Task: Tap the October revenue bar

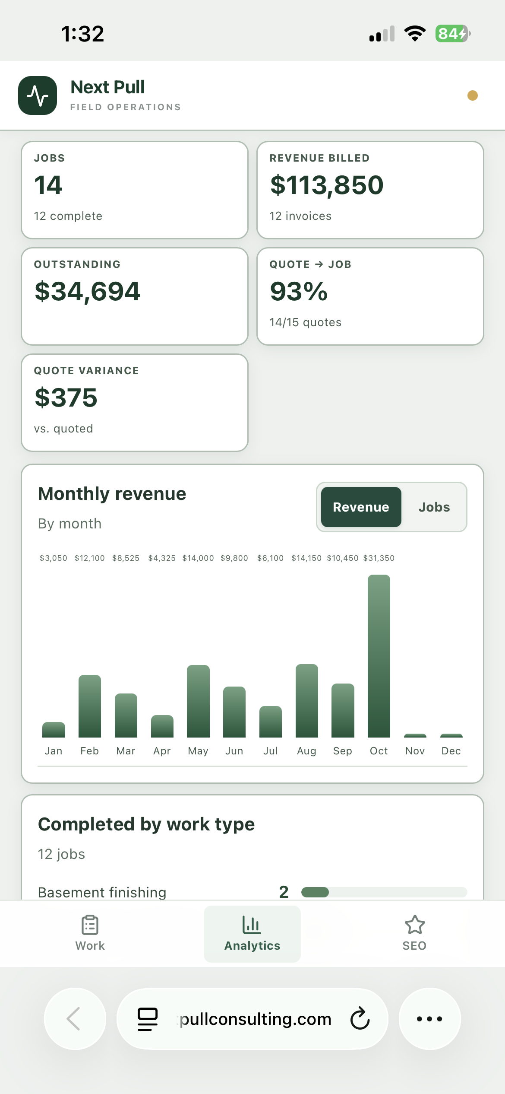Action: [x=379, y=656]
